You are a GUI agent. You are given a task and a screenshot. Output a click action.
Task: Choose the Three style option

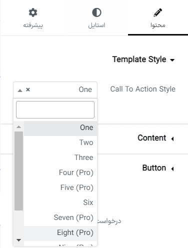click(60, 157)
